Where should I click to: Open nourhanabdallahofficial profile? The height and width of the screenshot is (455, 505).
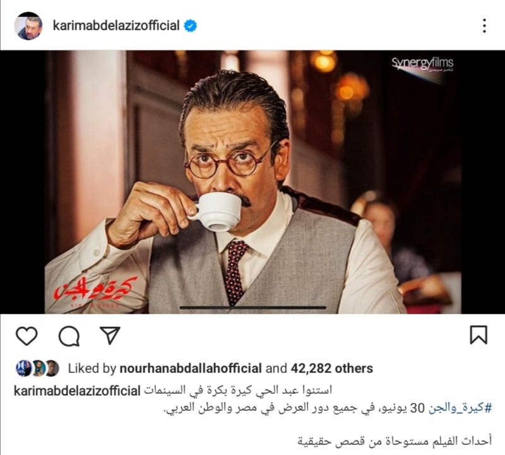[x=191, y=369]
